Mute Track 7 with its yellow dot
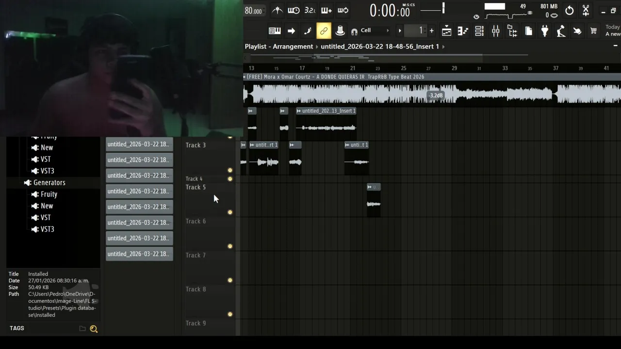The width and height of the screenshot is (621, 349). click(x=230, y=280)
